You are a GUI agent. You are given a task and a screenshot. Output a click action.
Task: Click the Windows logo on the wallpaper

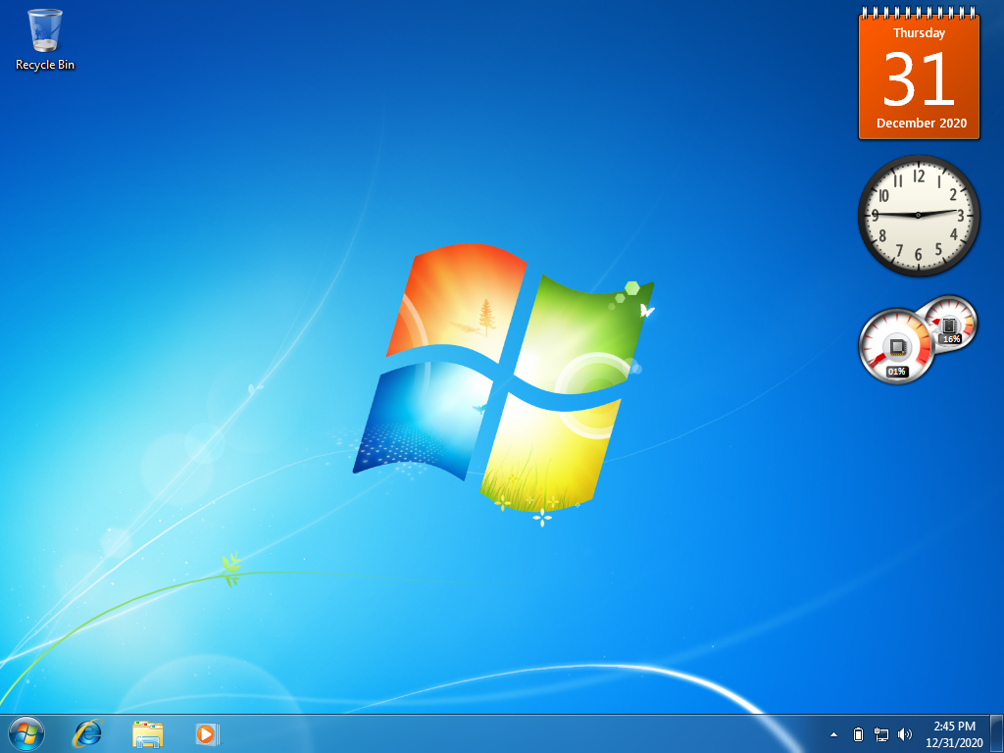click(x=503, y=379)
